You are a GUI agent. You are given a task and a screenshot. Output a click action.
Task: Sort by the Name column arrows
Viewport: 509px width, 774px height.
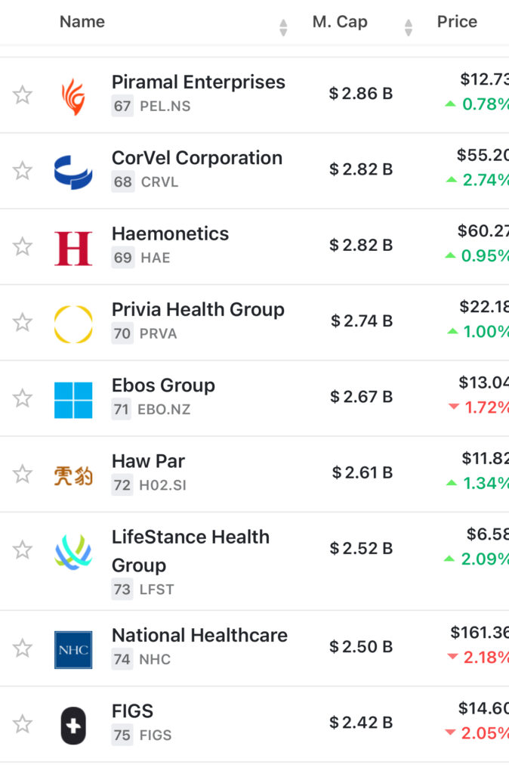283,28
